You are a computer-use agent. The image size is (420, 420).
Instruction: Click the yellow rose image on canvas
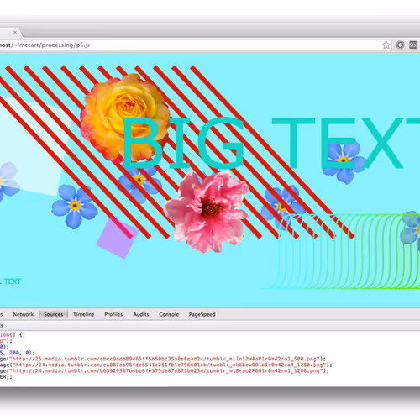point(125,118)
